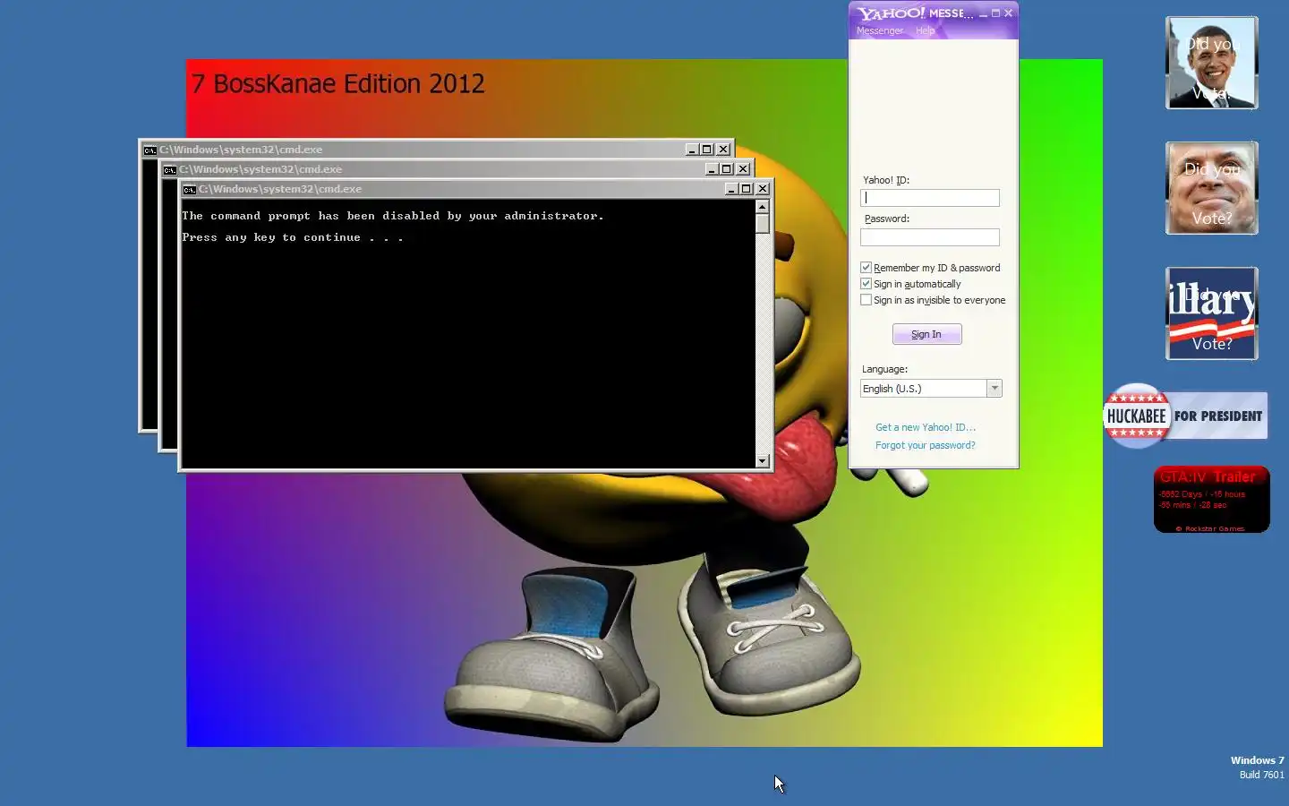Close the Yahoo! Messenger window
This screenshot has height=806, width=1289.
1008,13
